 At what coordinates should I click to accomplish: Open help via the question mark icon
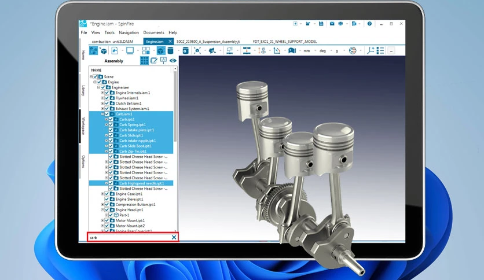[x=369, y=24]
